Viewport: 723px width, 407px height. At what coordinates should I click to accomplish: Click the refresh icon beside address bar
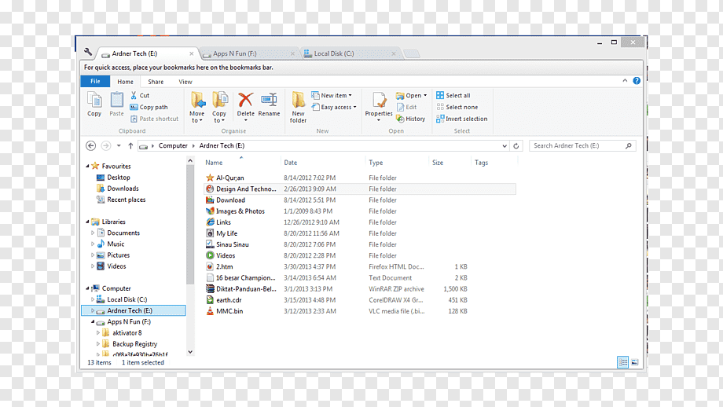pyautogui.click(x=516, y=145)
